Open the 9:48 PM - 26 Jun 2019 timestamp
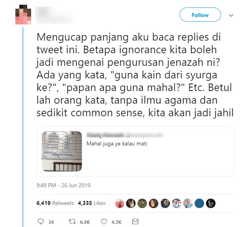Screen dimensions: 247x227 63,185
